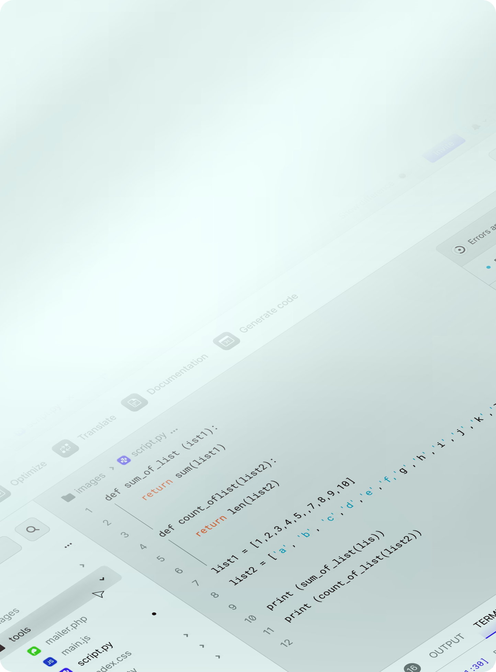Click the ellipsis after script.py breadcrumb

pos(174,430)
